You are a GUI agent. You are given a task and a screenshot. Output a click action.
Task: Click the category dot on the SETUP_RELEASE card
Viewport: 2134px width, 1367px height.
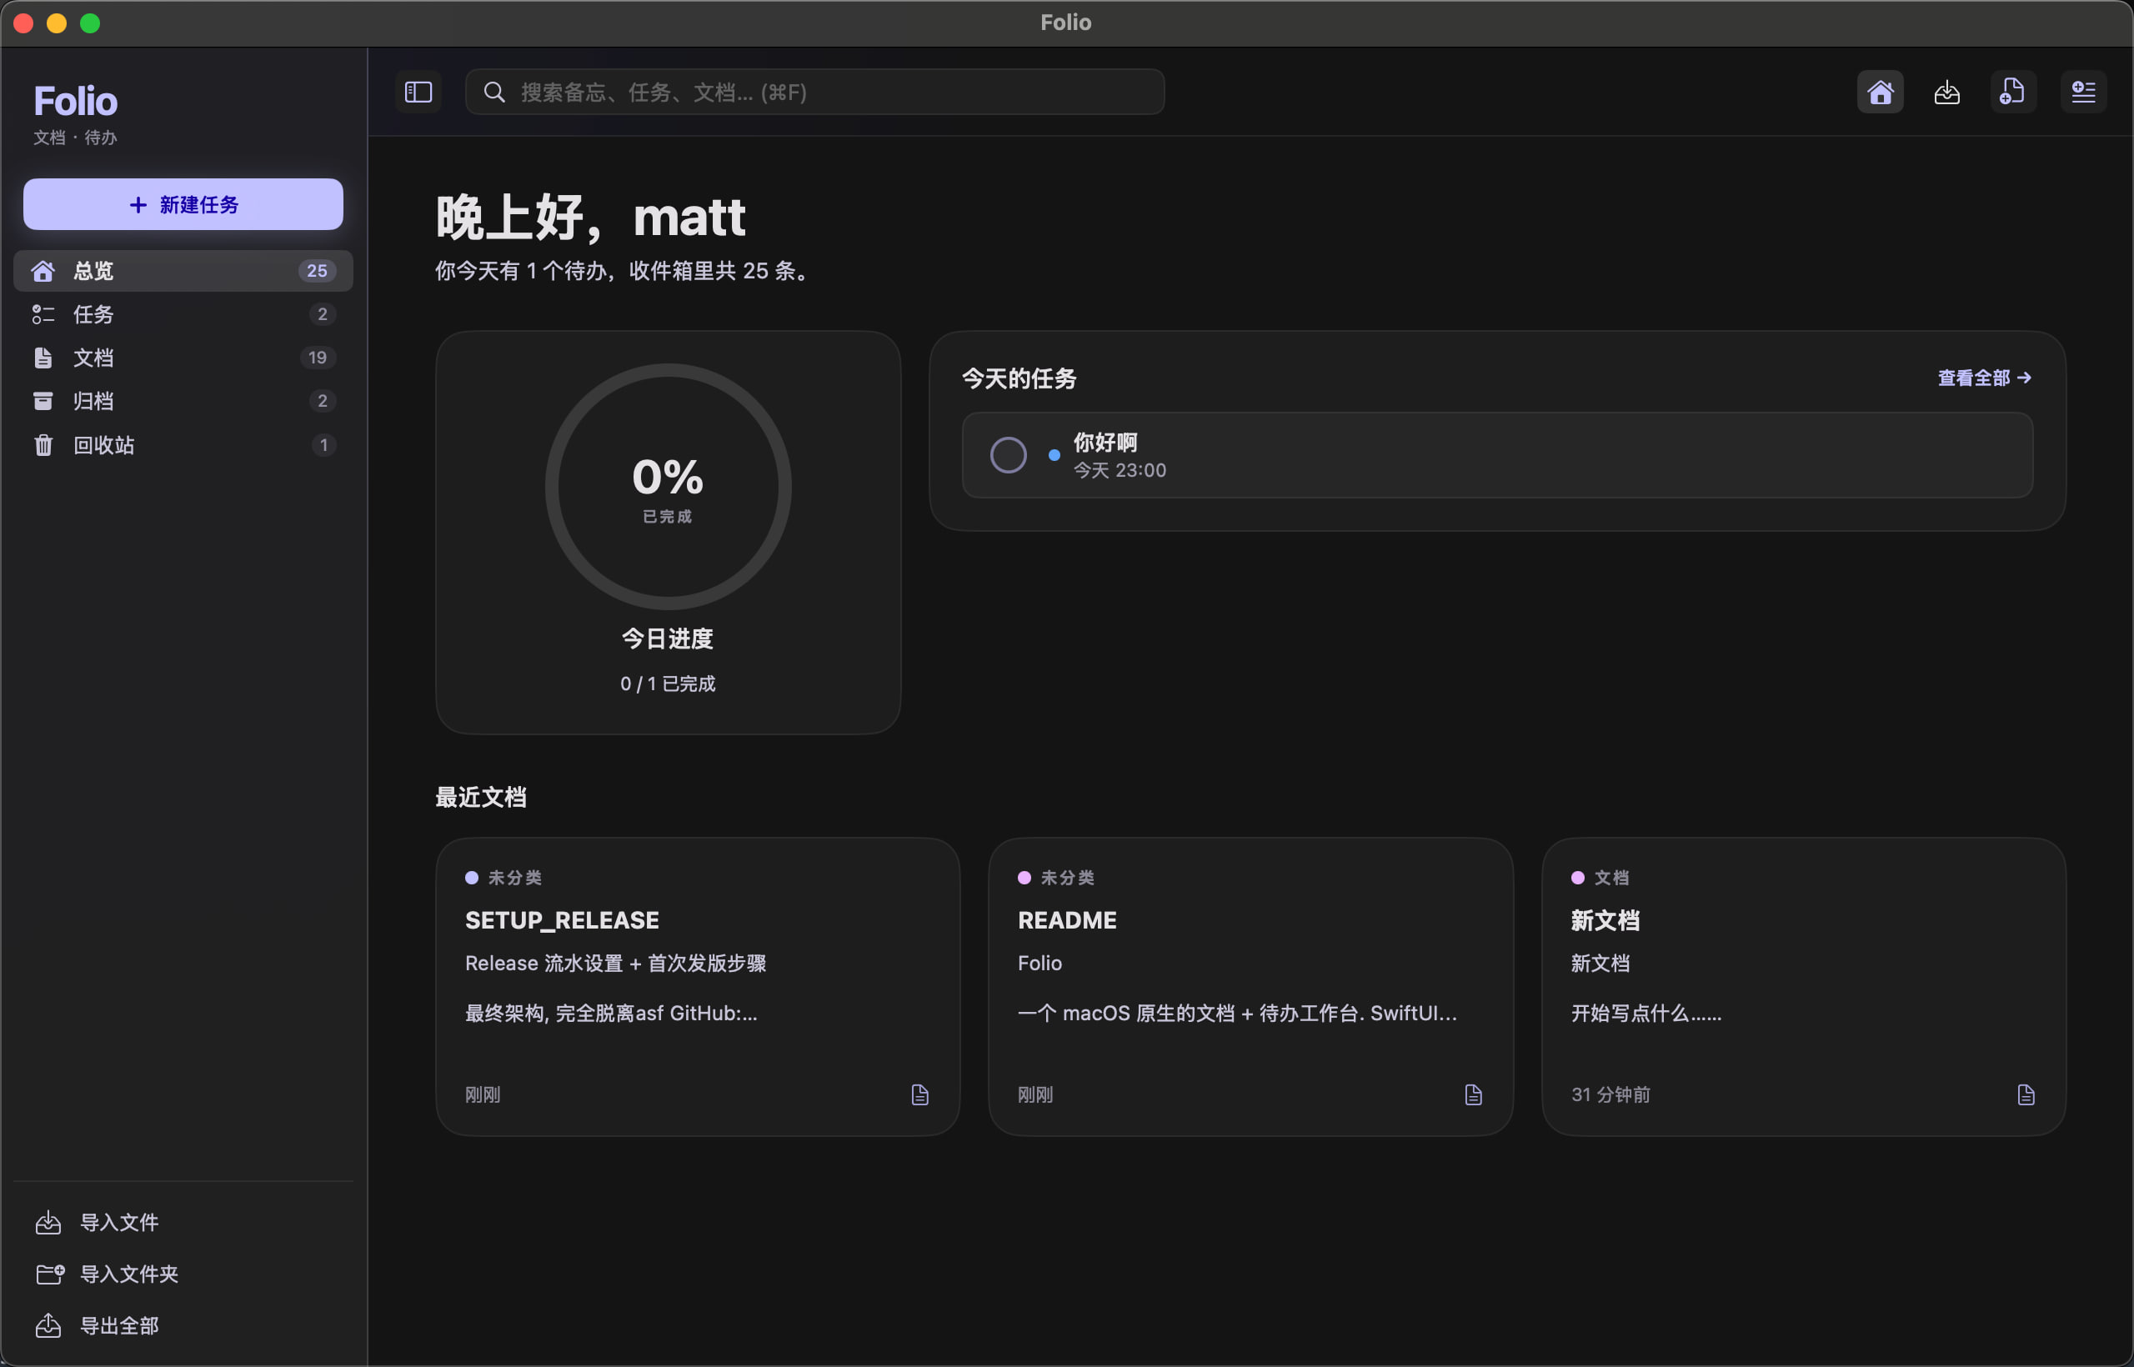point(471,878)
